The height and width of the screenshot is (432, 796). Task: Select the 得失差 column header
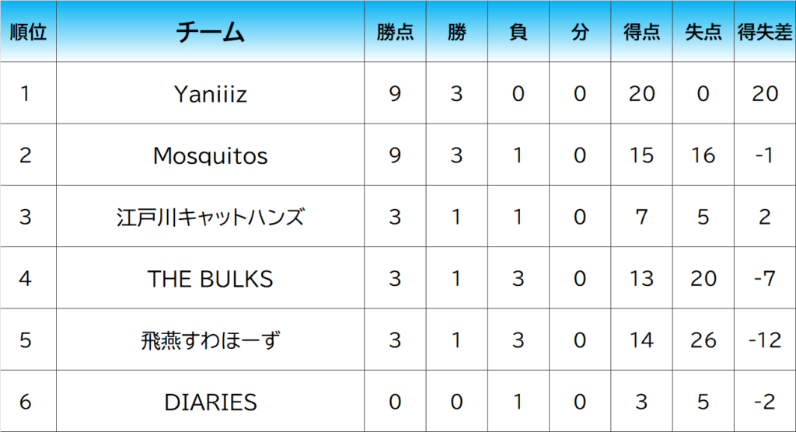click(765, 32)
